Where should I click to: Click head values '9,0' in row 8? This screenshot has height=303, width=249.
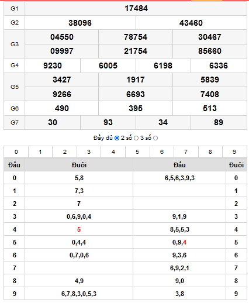pos(179,281)
